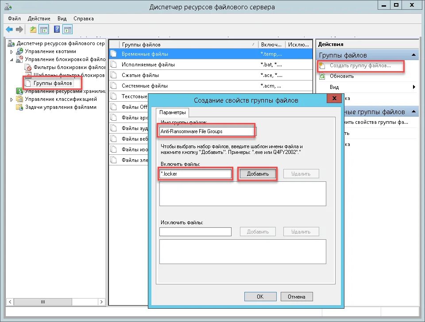Image resolution: width=425 pixels, height=322 pixels.
Task: Select Группы файлов in the tree
Action: click(53, 83)
